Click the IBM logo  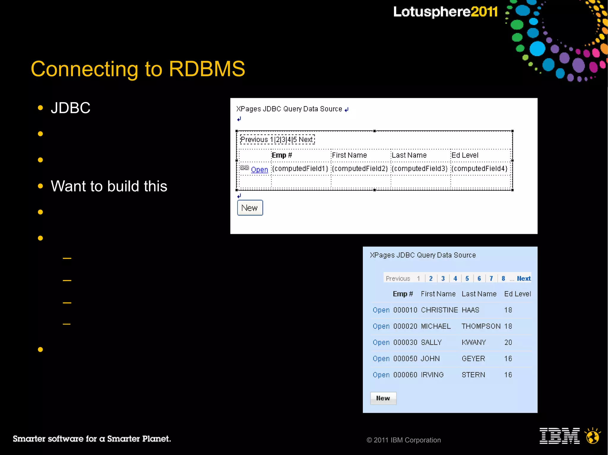[x=560, y=436]
